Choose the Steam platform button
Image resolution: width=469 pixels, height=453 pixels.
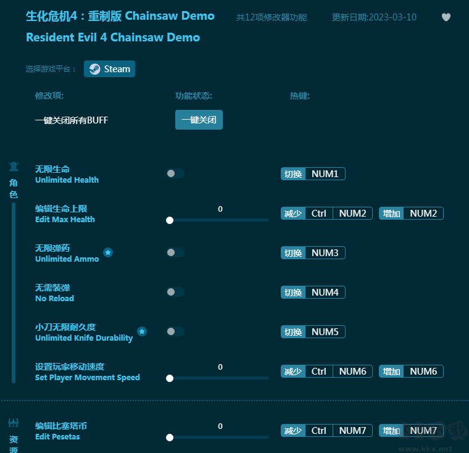(109, 69)
